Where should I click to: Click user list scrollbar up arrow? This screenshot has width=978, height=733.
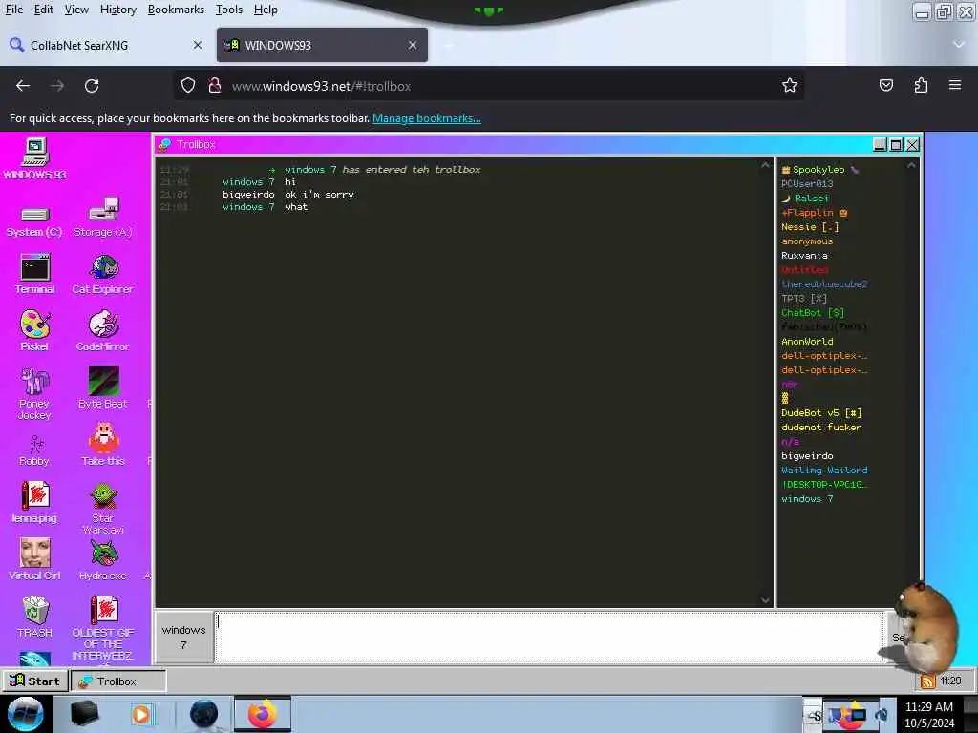(x=911, y=165)
